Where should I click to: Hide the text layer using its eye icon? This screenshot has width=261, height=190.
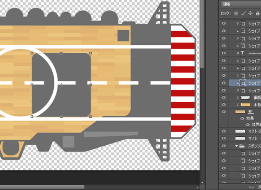(x=224, y=53)
